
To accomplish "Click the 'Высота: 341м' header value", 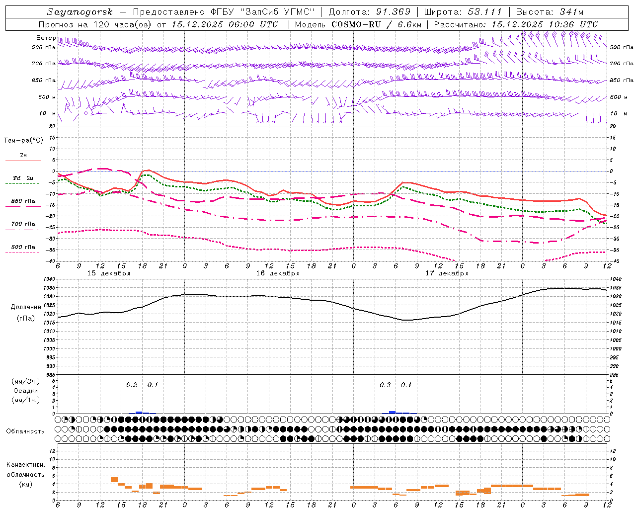I will [x=550, y=12].
